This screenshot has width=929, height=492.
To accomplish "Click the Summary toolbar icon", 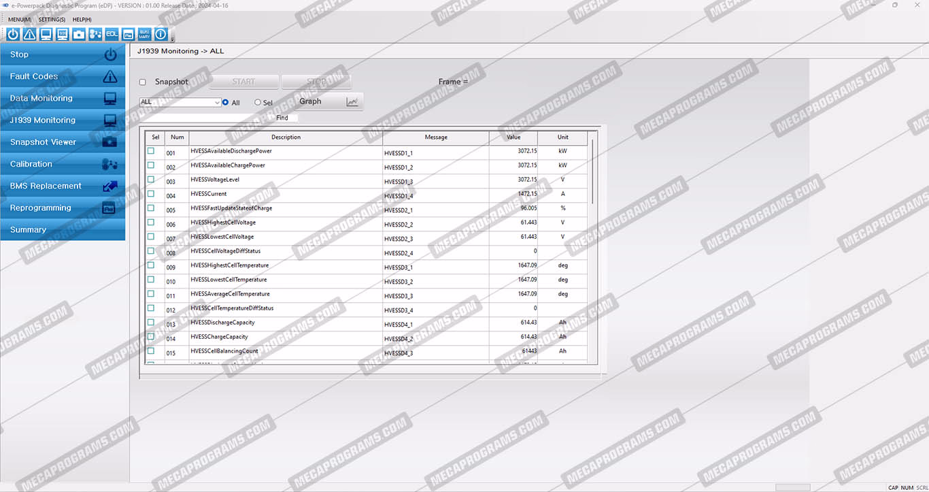I will point(144,34).
